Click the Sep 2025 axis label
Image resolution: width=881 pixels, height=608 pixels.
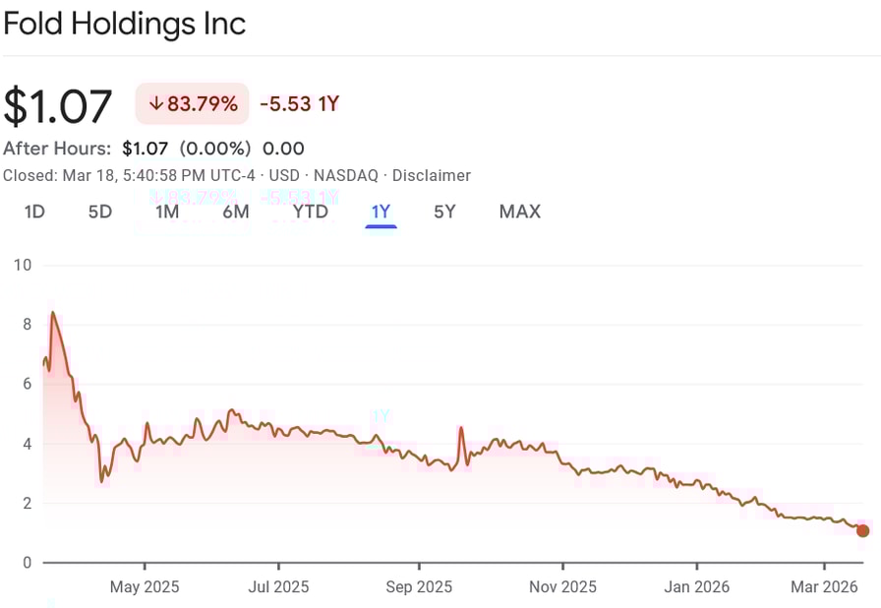(x=419, y=587)
